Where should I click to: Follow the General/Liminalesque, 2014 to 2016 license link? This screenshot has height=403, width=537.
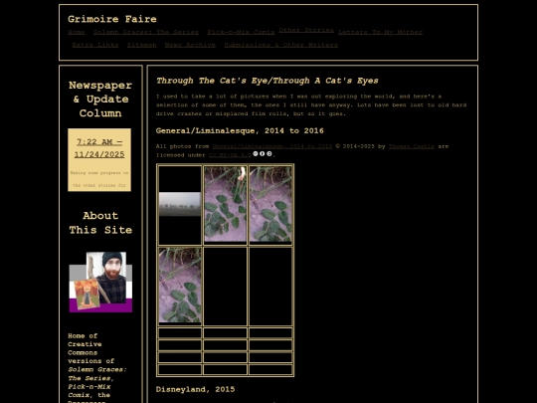pyautogui.click(x=272, y=146)
